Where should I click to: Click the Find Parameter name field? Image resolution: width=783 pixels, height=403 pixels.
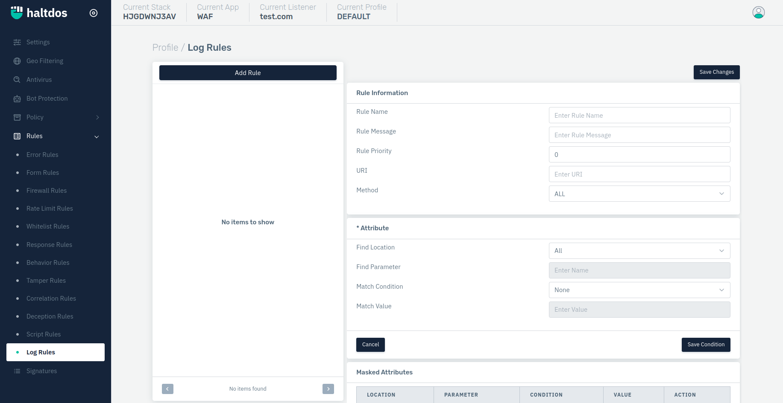pyautogui.click(x=639, y=270)
